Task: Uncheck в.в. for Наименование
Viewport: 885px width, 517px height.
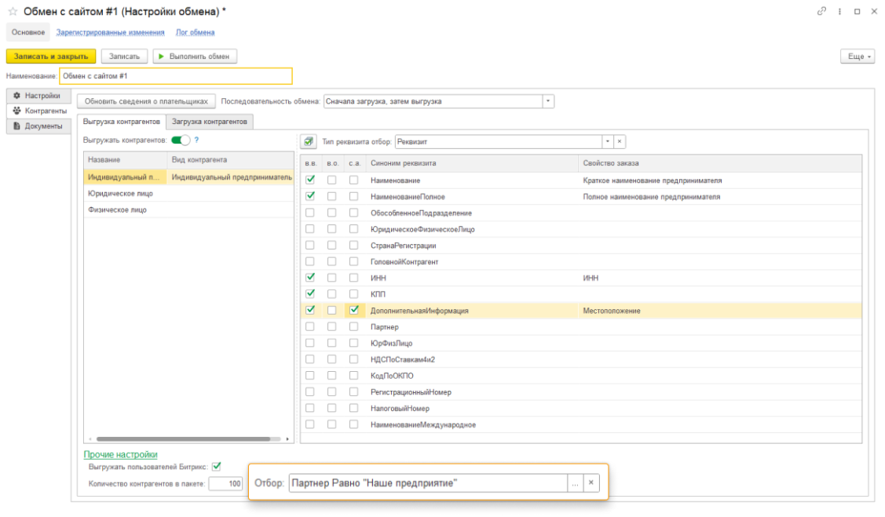Action: [310, 180]
